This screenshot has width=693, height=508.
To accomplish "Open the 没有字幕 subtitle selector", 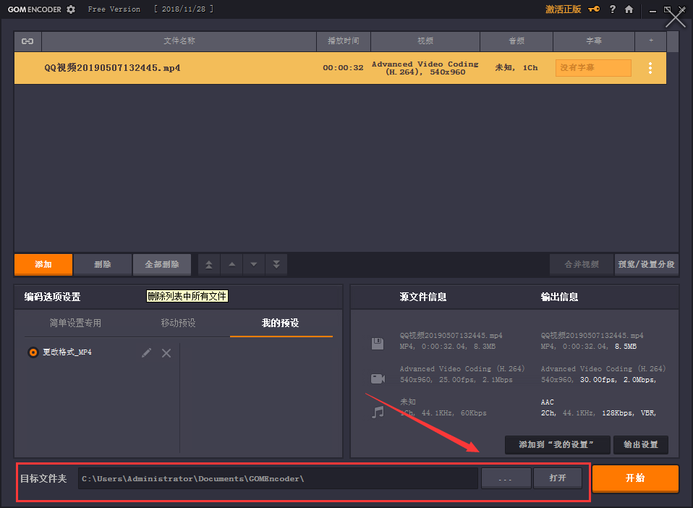I will click(592, 68).
